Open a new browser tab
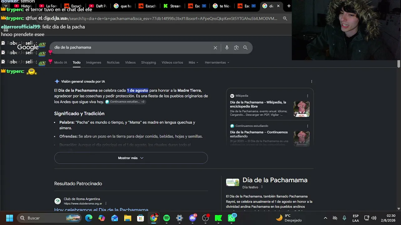This screenshot has height=225, width=401. [x=289, y=6]
